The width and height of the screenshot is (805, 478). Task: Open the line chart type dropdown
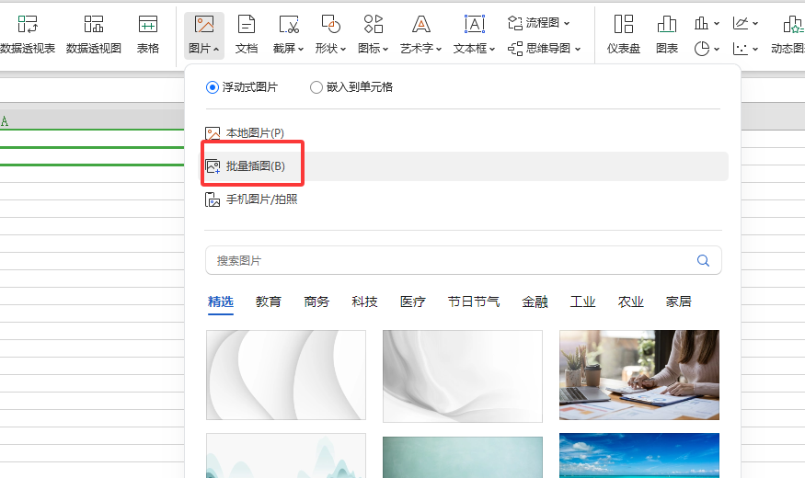tap(745, 23)
